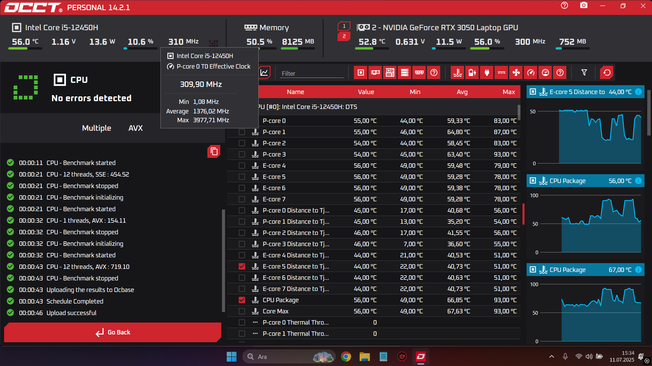This screenshot has width=652, height=366.
Task: Click the question-mark icon next to usage gauge
Action: [x=560, y=72]
